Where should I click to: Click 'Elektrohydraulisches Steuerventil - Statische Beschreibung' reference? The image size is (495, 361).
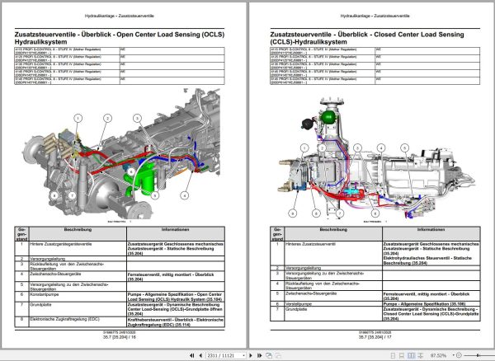pos(427,260)
